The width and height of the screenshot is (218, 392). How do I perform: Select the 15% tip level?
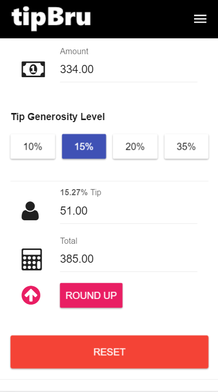pyautogui.click(x=84, y=147)
